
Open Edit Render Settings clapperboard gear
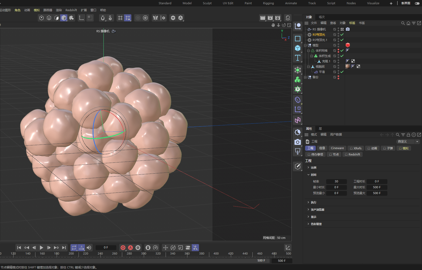tap(278, 18)
